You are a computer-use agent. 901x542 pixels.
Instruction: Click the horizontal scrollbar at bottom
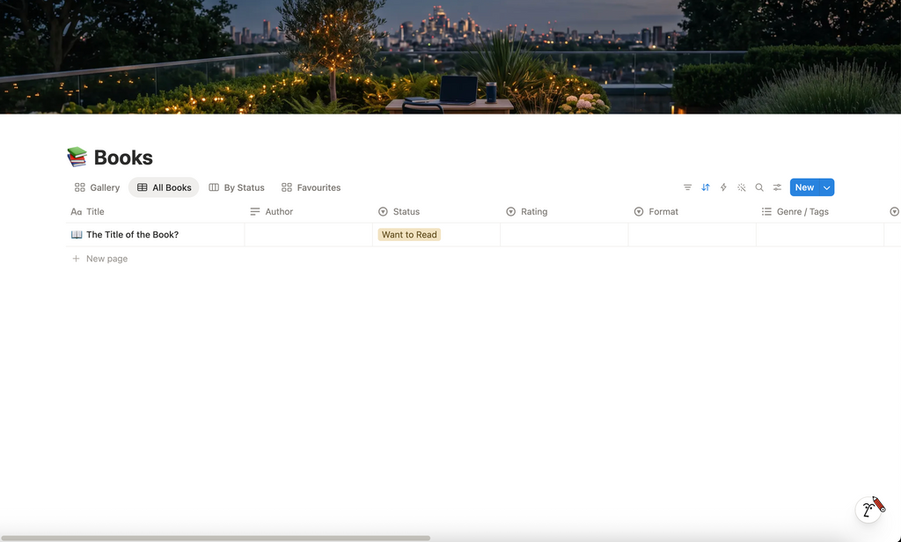[x=216, y=538]
